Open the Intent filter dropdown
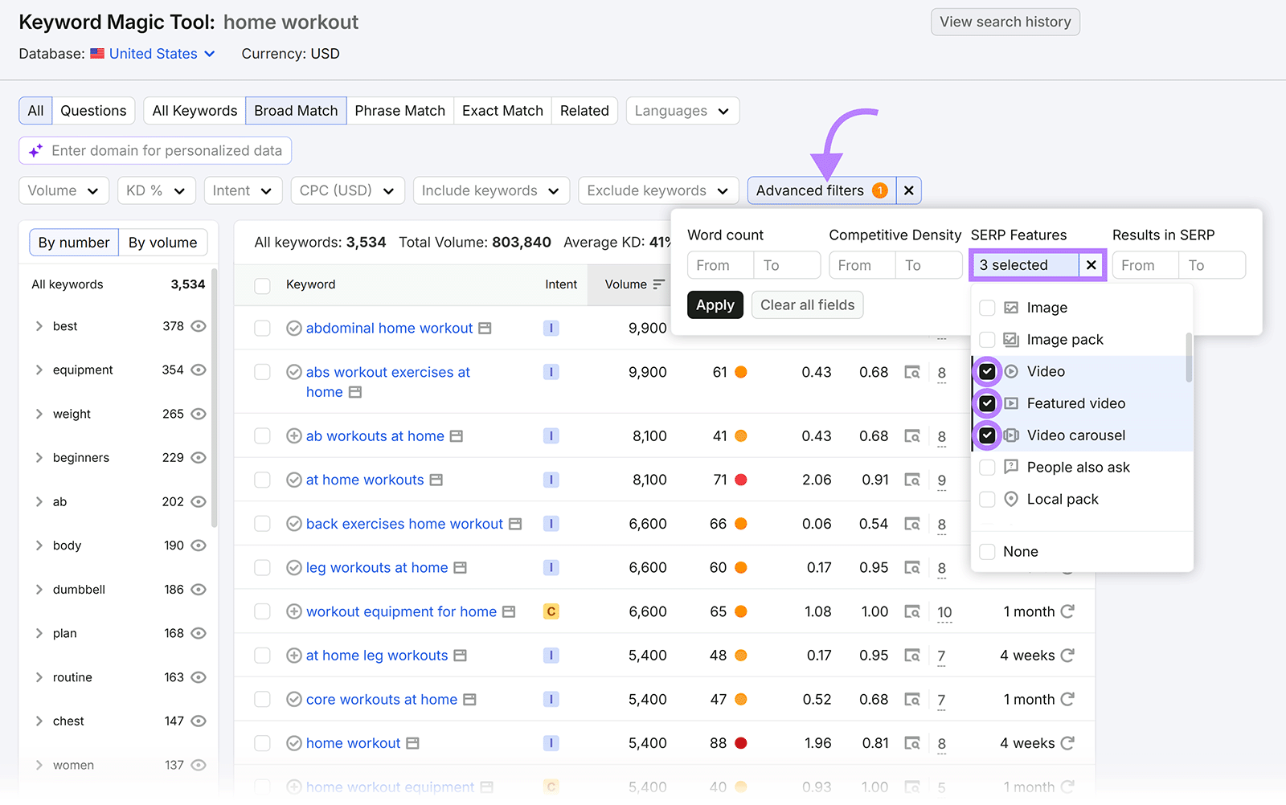The width and height of the screenshot is (1286, 805). tap(243, 190)
